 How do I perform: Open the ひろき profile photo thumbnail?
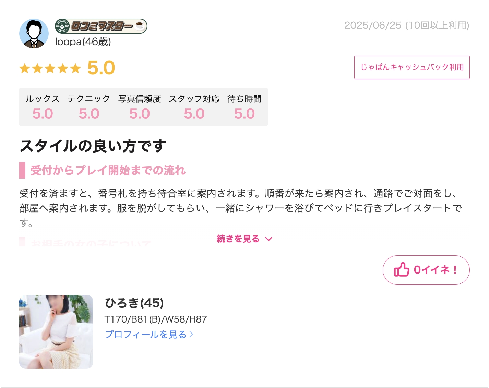point(56,332)
